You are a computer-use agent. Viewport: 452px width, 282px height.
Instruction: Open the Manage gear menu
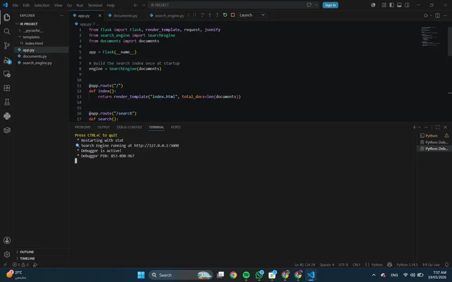[x=7, y=254]
